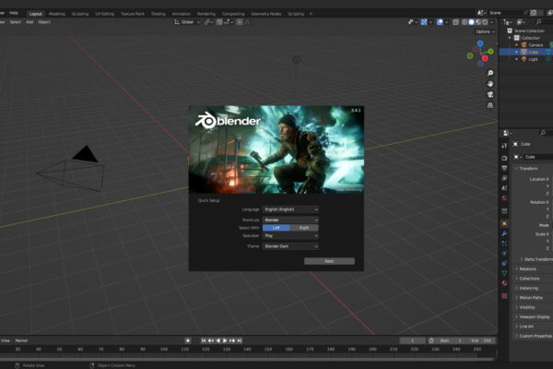Screen dimensions: 553x369
Task: Open the Modifiers wrench tab icon
Action: pyautogui.click(x=504, y=233)
